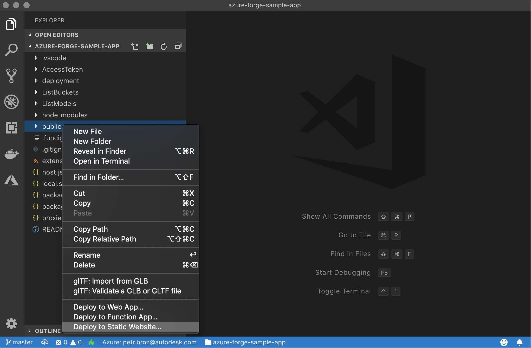This screenshot has height=348, width=531.
Task: Click the synchronize changes cloud icon
Action: 45,342
